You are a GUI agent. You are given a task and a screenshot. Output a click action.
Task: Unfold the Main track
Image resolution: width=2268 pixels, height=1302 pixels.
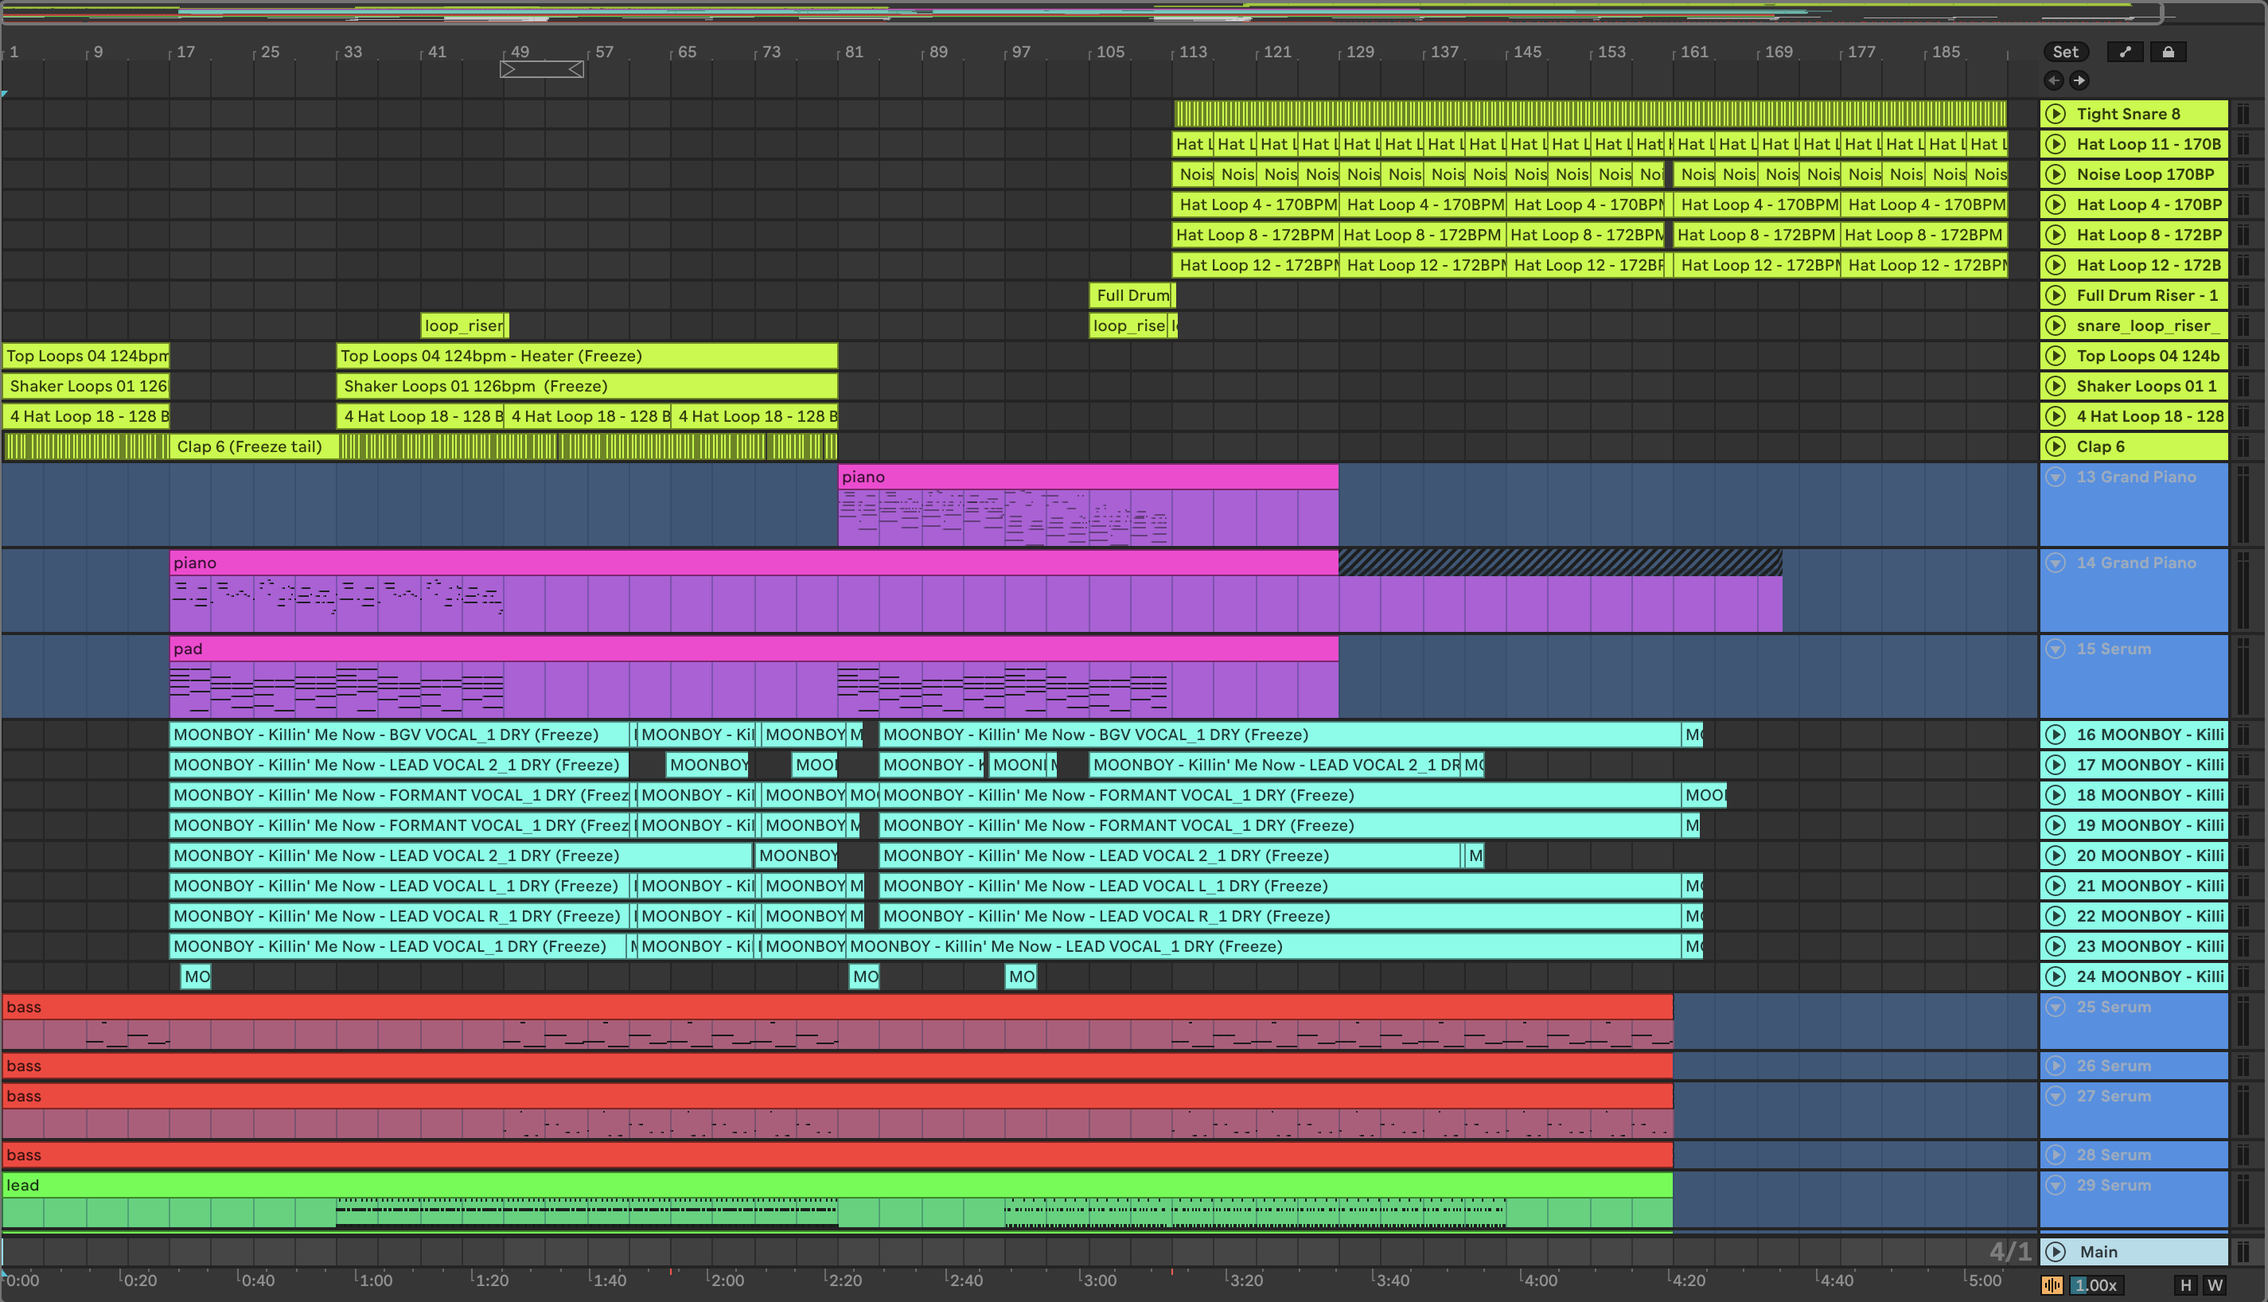(x=2056, y=1252)
